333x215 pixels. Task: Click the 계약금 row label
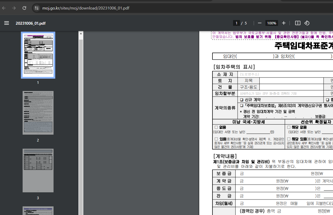tap(224, 181)
